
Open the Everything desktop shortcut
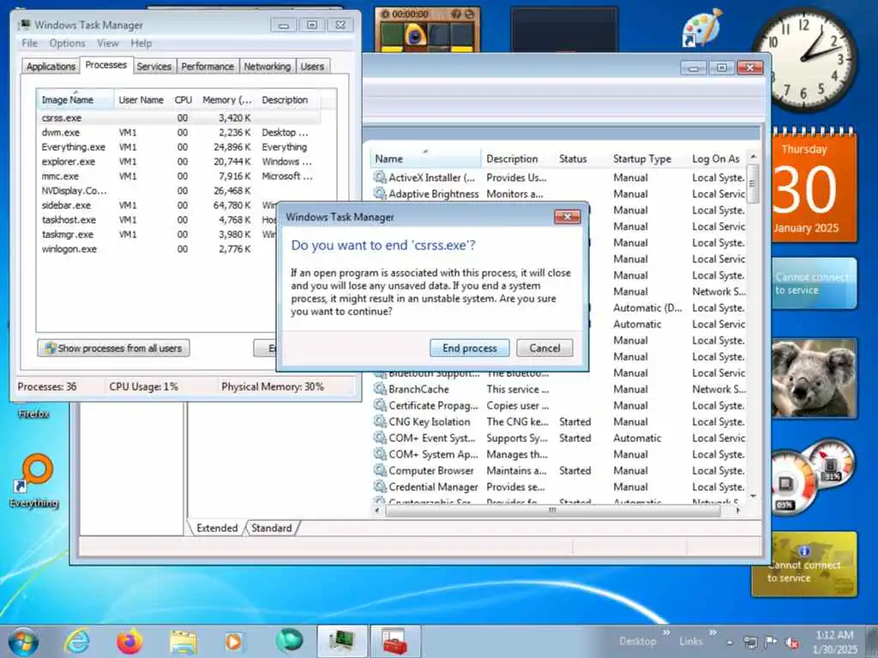pyautogui.click(x=34, y=481)
